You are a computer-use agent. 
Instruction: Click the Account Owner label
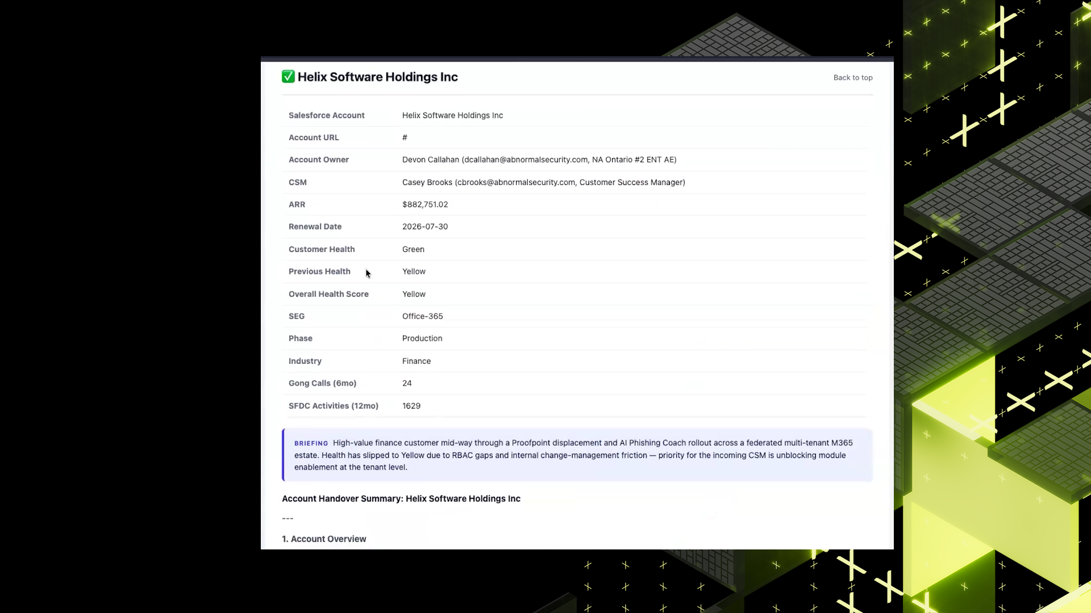319,159
